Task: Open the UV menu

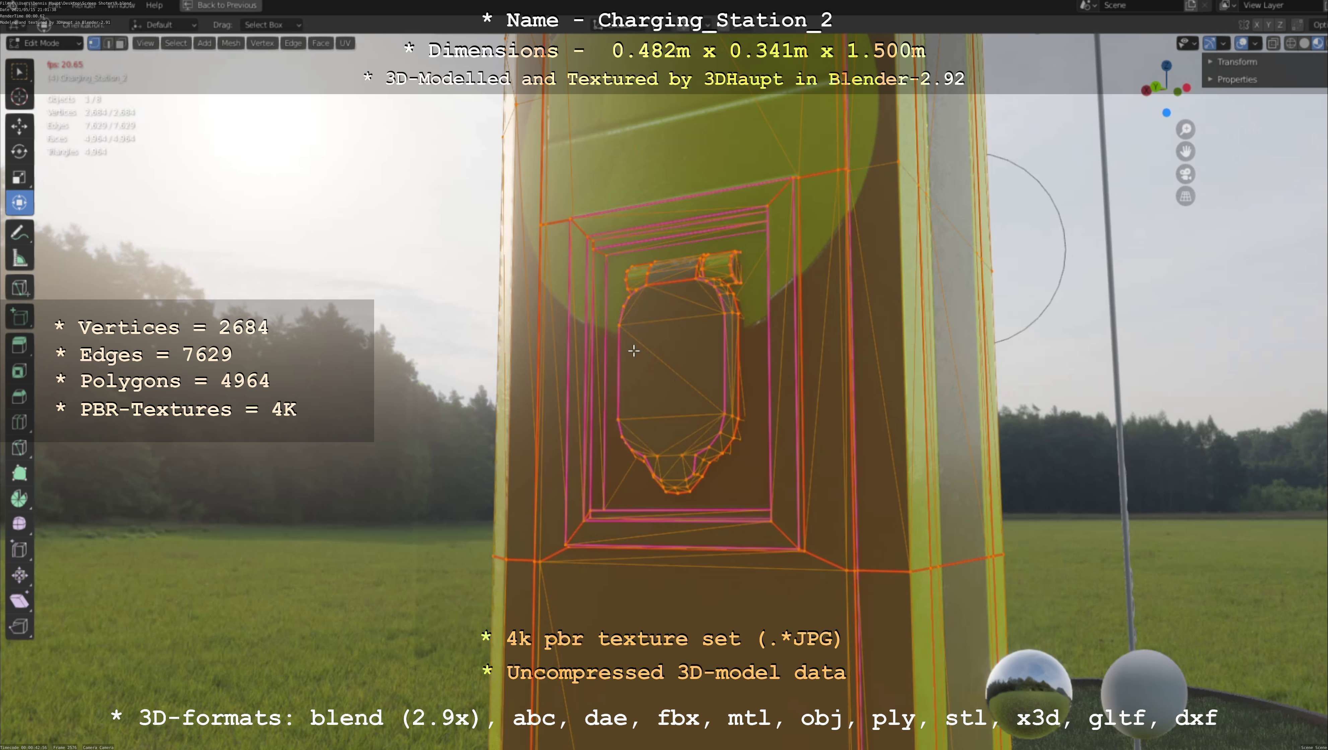Action: [x=345, y=43]
